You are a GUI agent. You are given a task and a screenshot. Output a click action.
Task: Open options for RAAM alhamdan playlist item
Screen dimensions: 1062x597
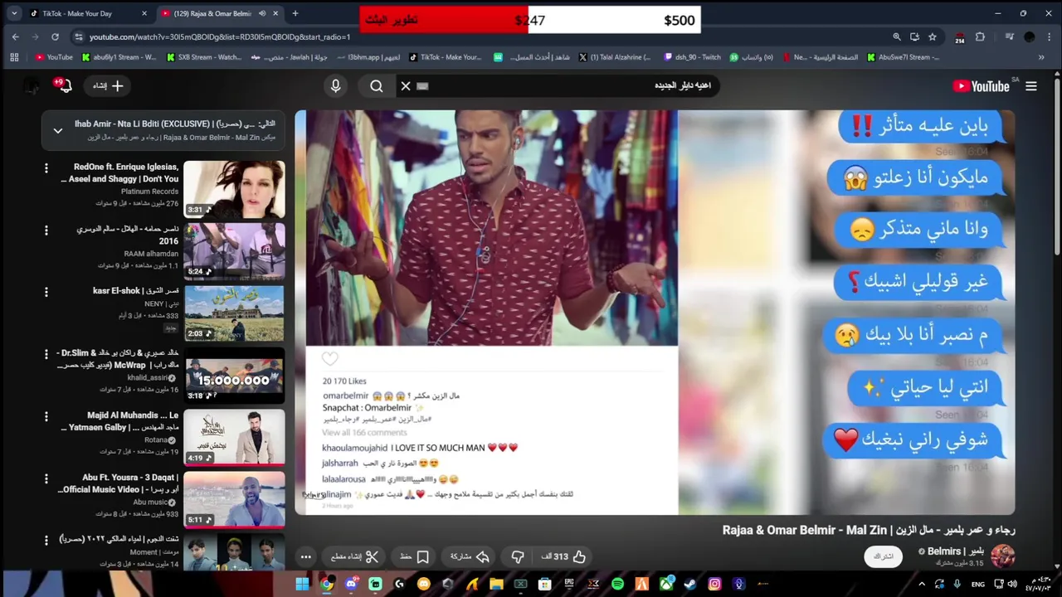[46, 230]
